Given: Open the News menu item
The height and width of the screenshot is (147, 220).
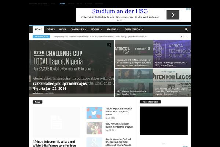Looking at the screenshot, I should pos(62,29).
